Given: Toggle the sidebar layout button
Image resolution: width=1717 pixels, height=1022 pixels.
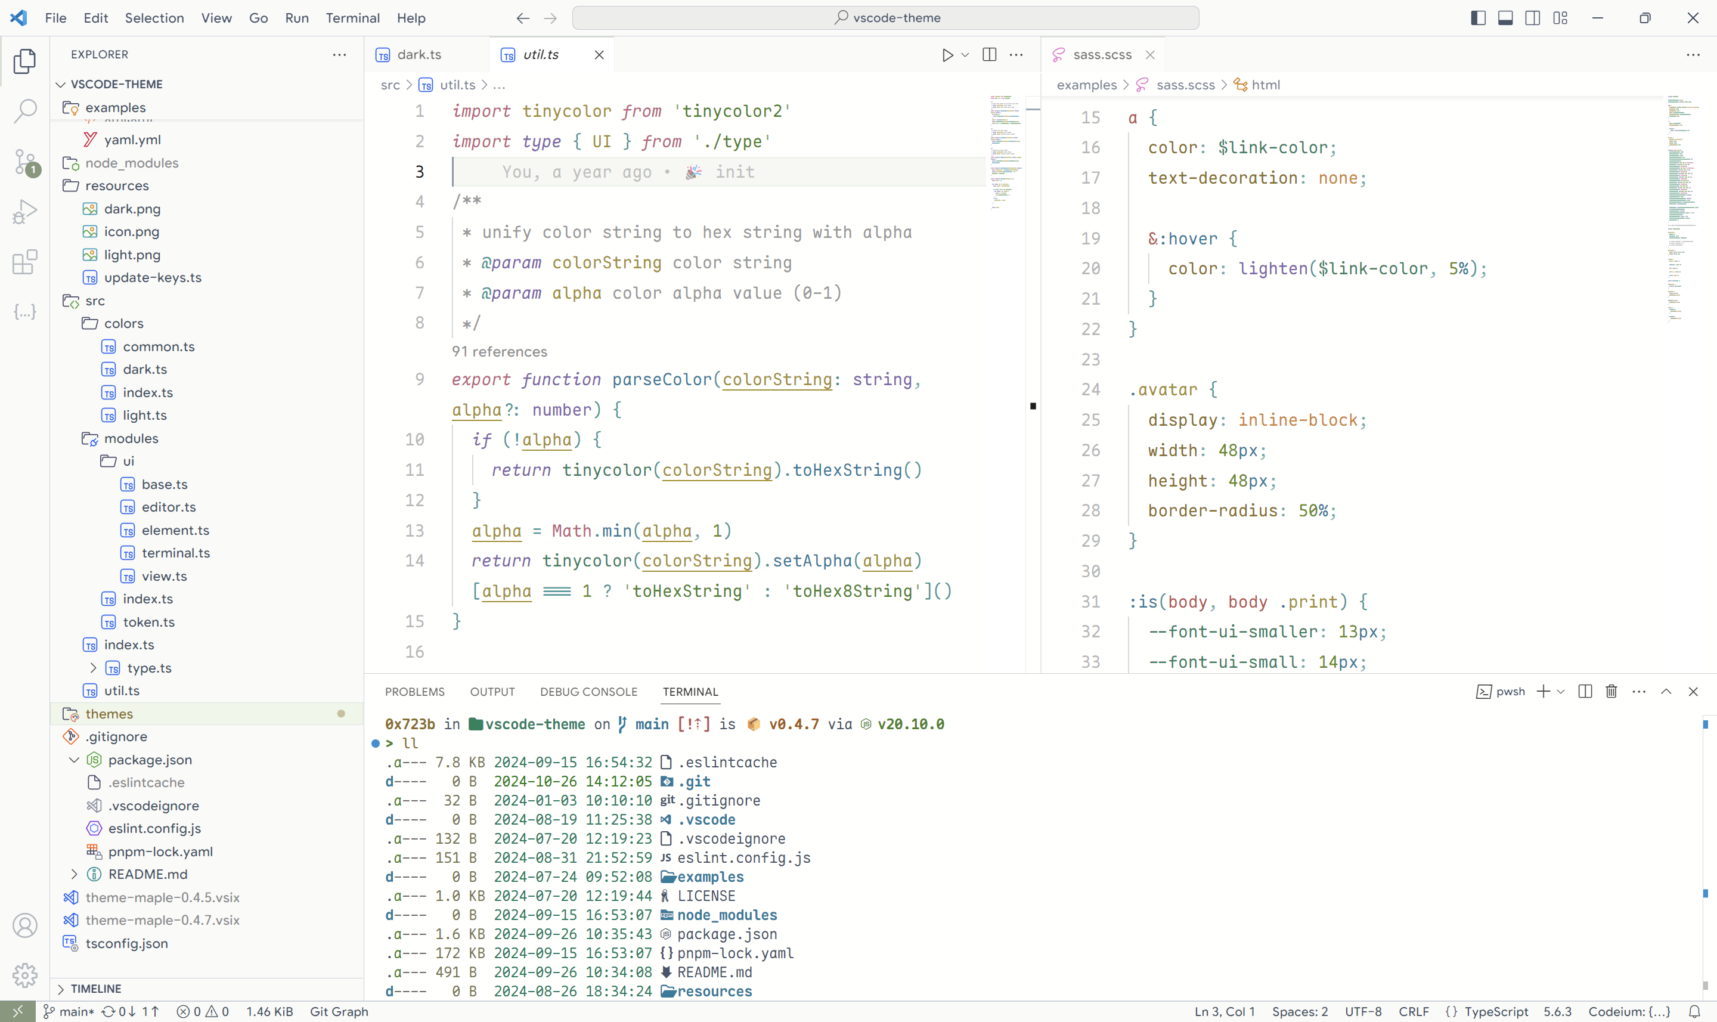Looking at the screenshot, I should 1477,16.
